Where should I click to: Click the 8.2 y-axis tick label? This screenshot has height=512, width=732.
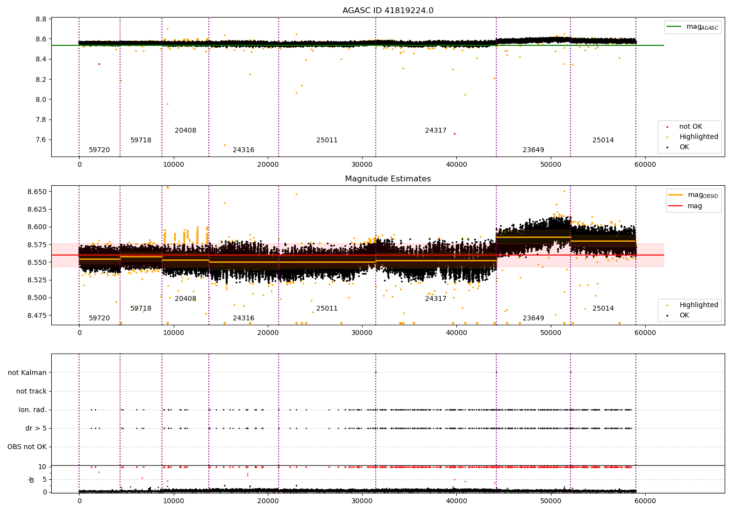(41, 79)
